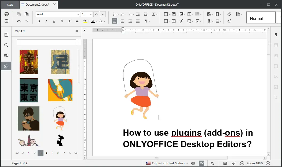
Task: Toggle Strikethrough formatting
Action: (62, 21)
